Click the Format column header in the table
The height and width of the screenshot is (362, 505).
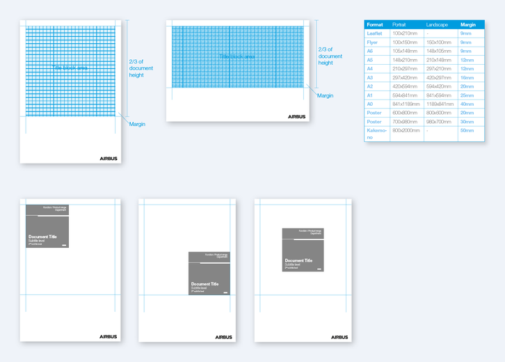375,24
